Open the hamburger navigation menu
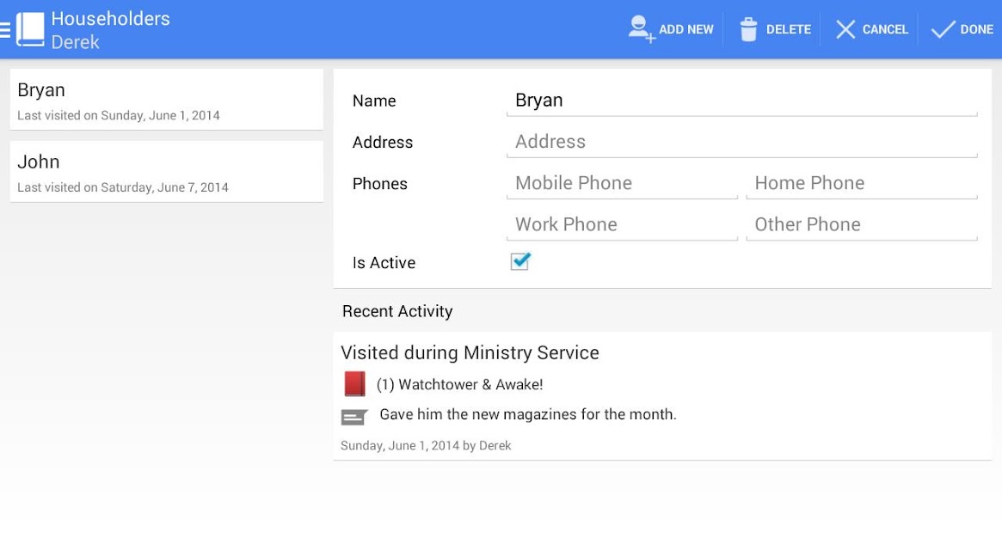1002x550 pixels. click(x=5, y=29)
